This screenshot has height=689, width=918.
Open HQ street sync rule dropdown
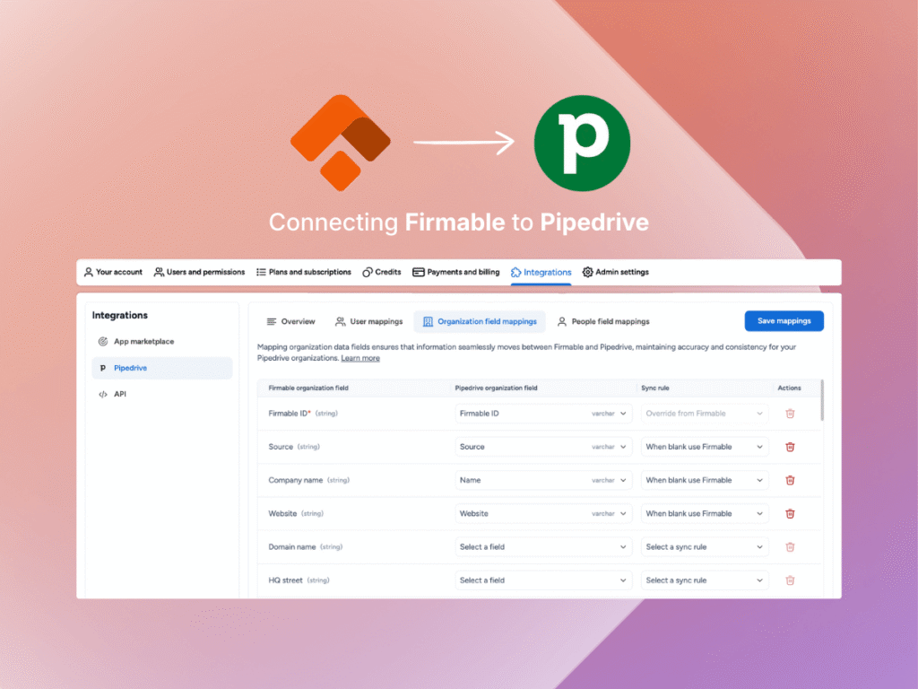click(x=705, y=580)
